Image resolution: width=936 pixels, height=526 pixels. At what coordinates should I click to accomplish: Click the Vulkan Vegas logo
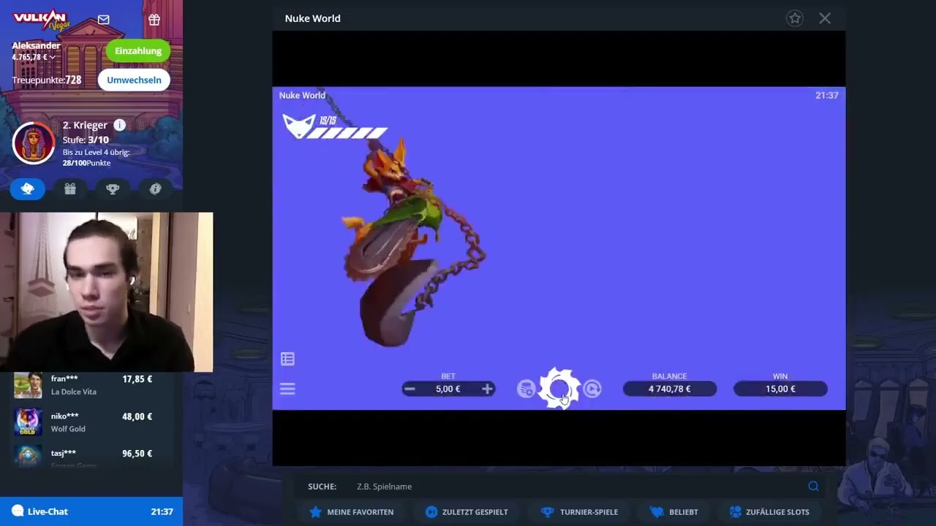(40, 20)
